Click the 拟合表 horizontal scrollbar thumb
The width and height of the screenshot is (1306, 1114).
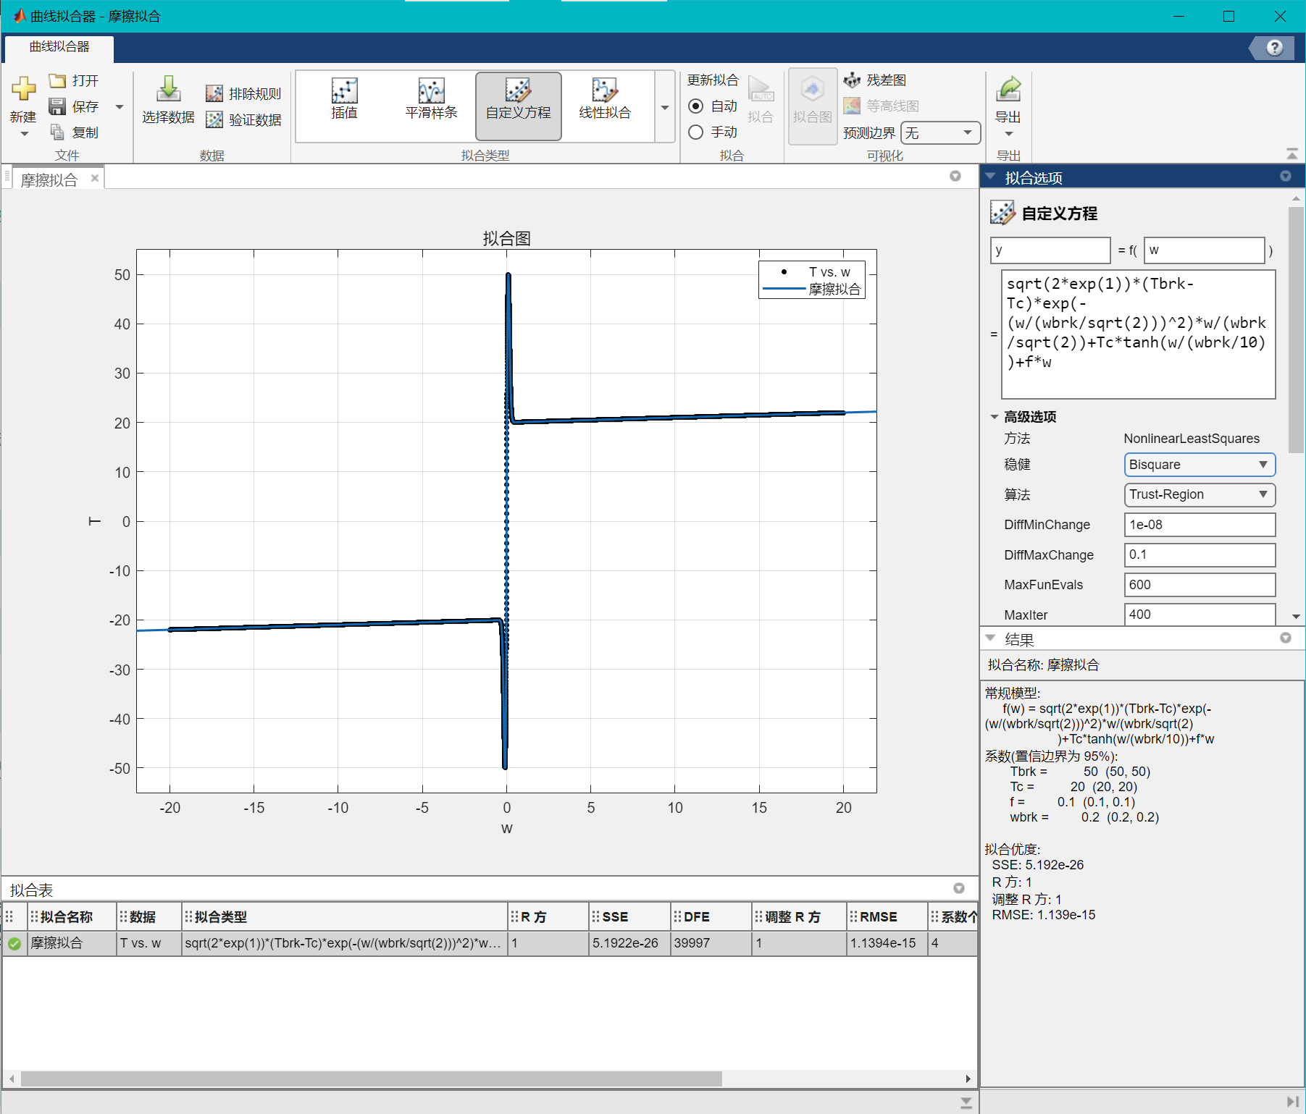coord(371,1079)
